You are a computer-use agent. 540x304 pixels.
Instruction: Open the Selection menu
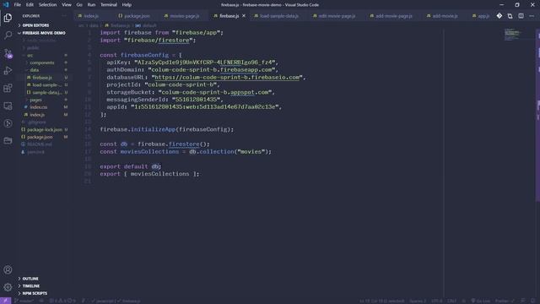[x=47, y=5]
